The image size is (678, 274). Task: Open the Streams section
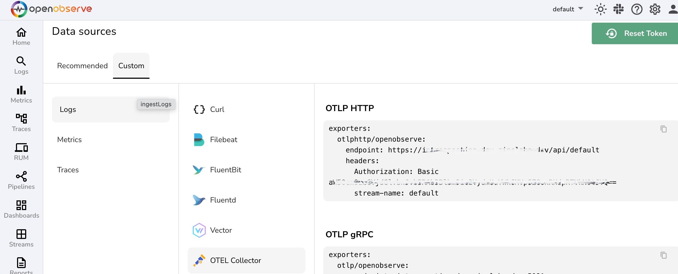click(21, 237)
